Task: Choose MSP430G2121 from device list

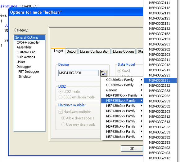Action: tap(160, 18)
